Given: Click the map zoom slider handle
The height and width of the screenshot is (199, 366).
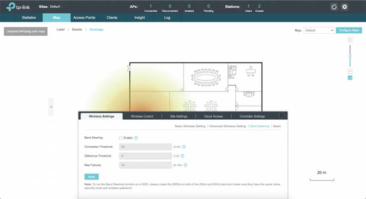Looking at the screenshot, I should coord(350,56).
